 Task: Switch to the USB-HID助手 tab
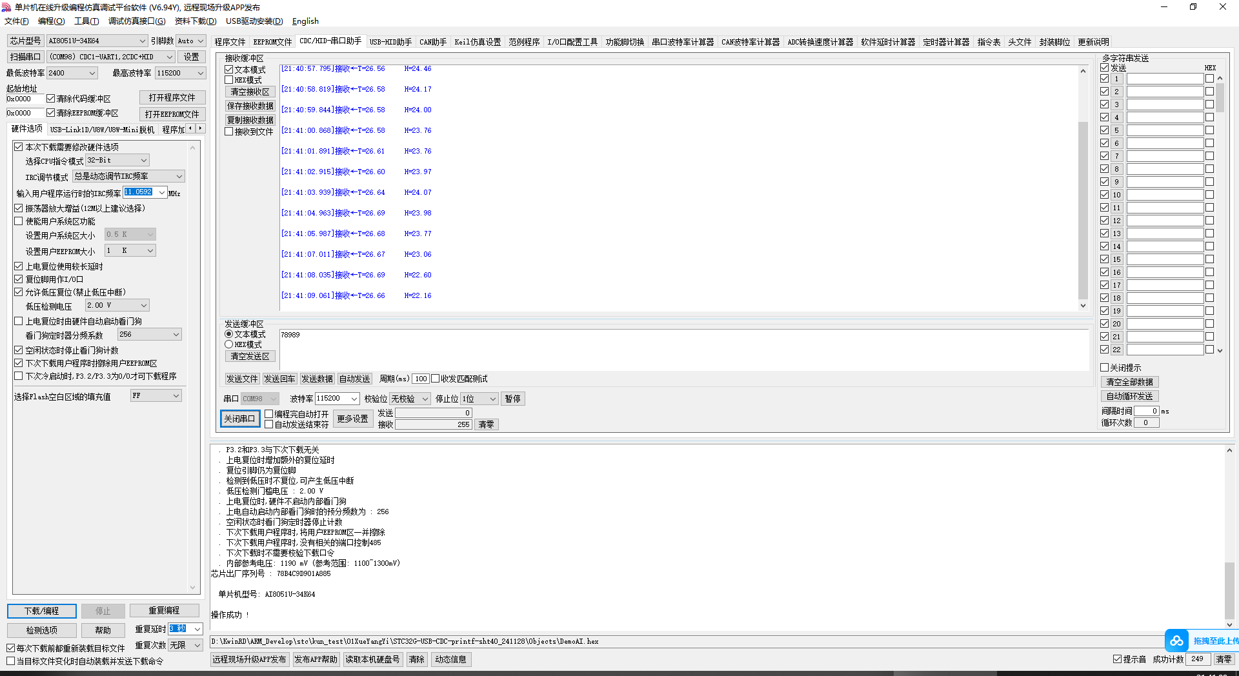[x=390, y=42]
